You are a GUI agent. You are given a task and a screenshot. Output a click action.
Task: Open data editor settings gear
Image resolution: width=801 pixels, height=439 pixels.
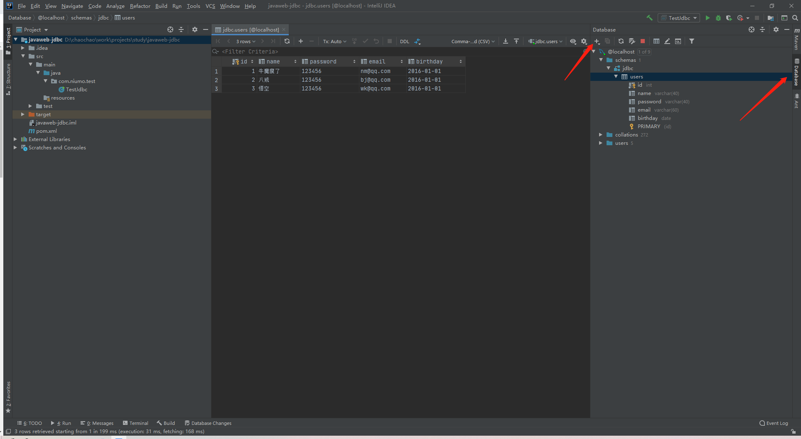584,41
